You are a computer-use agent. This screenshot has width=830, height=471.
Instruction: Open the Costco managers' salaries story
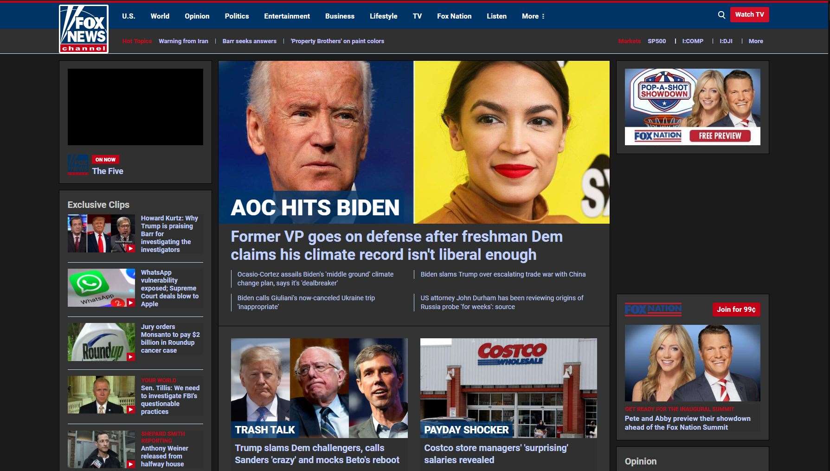pyautogui.click(x=496, y=454)
